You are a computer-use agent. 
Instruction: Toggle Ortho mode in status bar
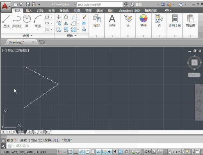coord(76,152)
